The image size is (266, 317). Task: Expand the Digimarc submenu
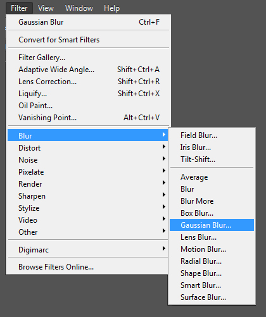[x=88, y=249]
